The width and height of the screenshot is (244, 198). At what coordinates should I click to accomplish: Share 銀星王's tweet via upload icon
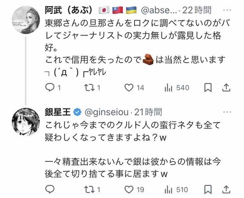226,189
